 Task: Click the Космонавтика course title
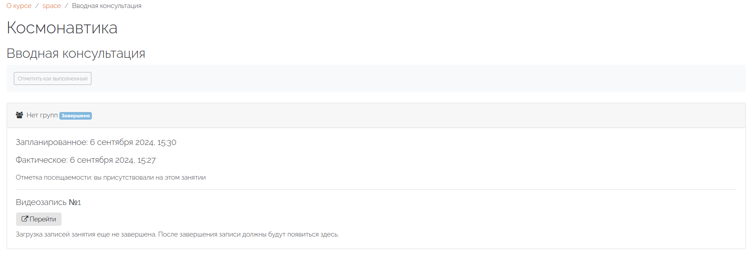(x=62, y=28)
